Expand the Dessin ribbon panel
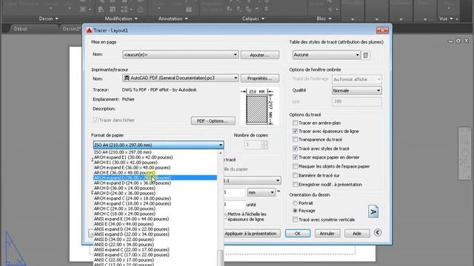 [x=48, y=18]
